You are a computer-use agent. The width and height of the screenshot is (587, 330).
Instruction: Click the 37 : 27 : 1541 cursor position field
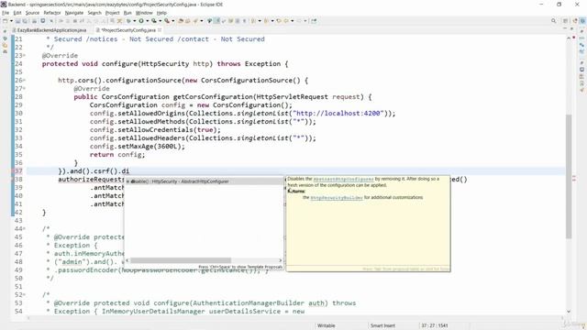coord(434,325)
